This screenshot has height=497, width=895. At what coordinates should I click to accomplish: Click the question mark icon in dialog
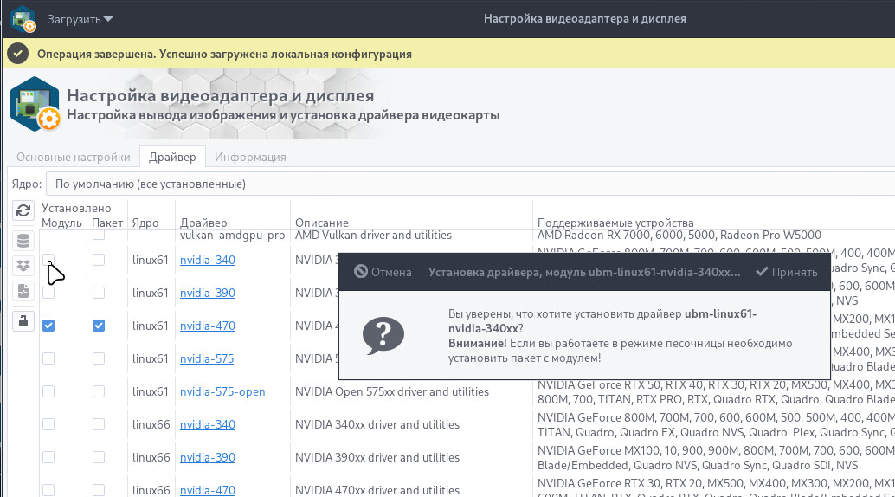click(x=383, y=334)
